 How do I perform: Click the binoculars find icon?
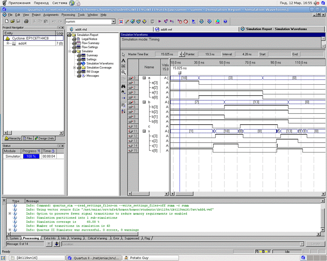(x=124, y=86)
